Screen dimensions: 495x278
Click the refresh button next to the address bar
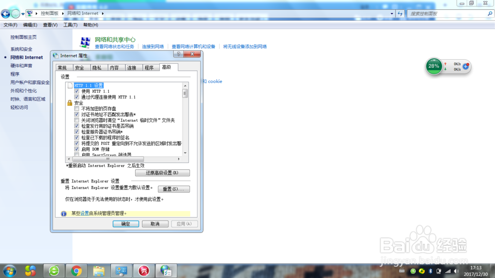(x=400, y=13)
